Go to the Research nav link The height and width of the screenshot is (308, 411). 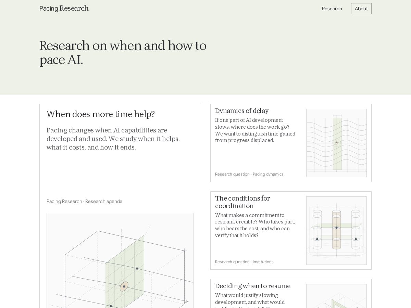332,9
